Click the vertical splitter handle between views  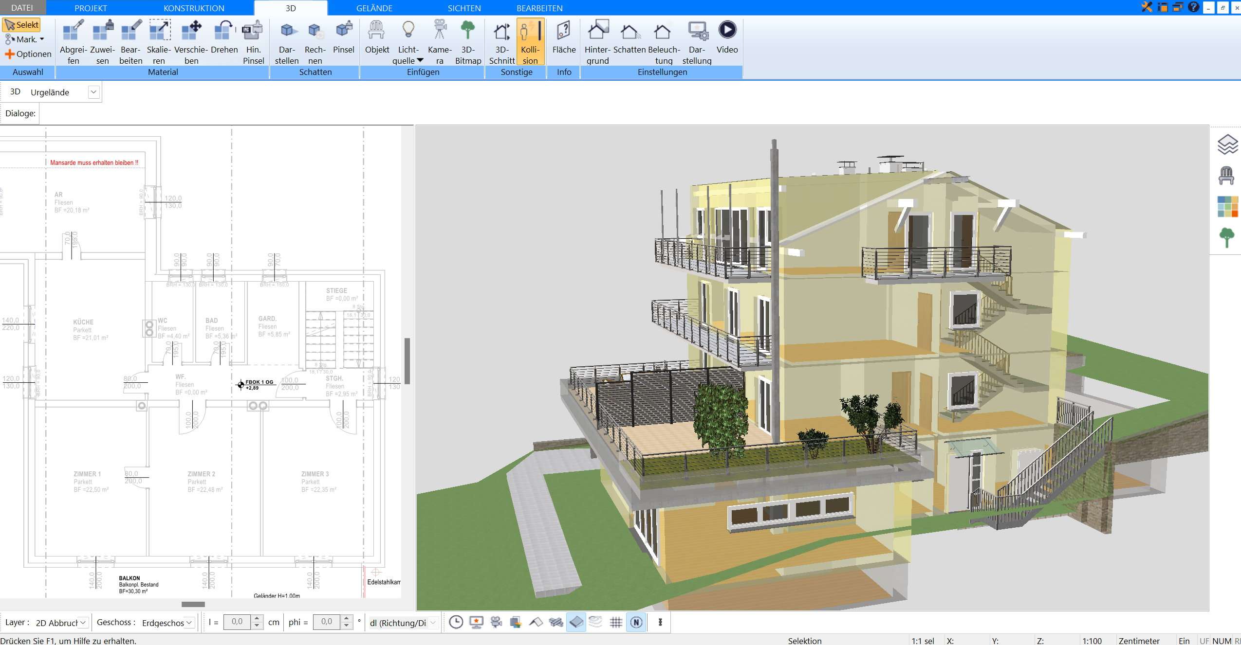[x=407, y=361]
